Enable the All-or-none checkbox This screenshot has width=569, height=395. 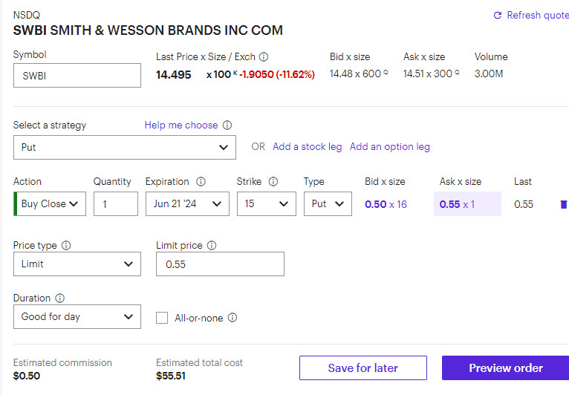[162, 318]
